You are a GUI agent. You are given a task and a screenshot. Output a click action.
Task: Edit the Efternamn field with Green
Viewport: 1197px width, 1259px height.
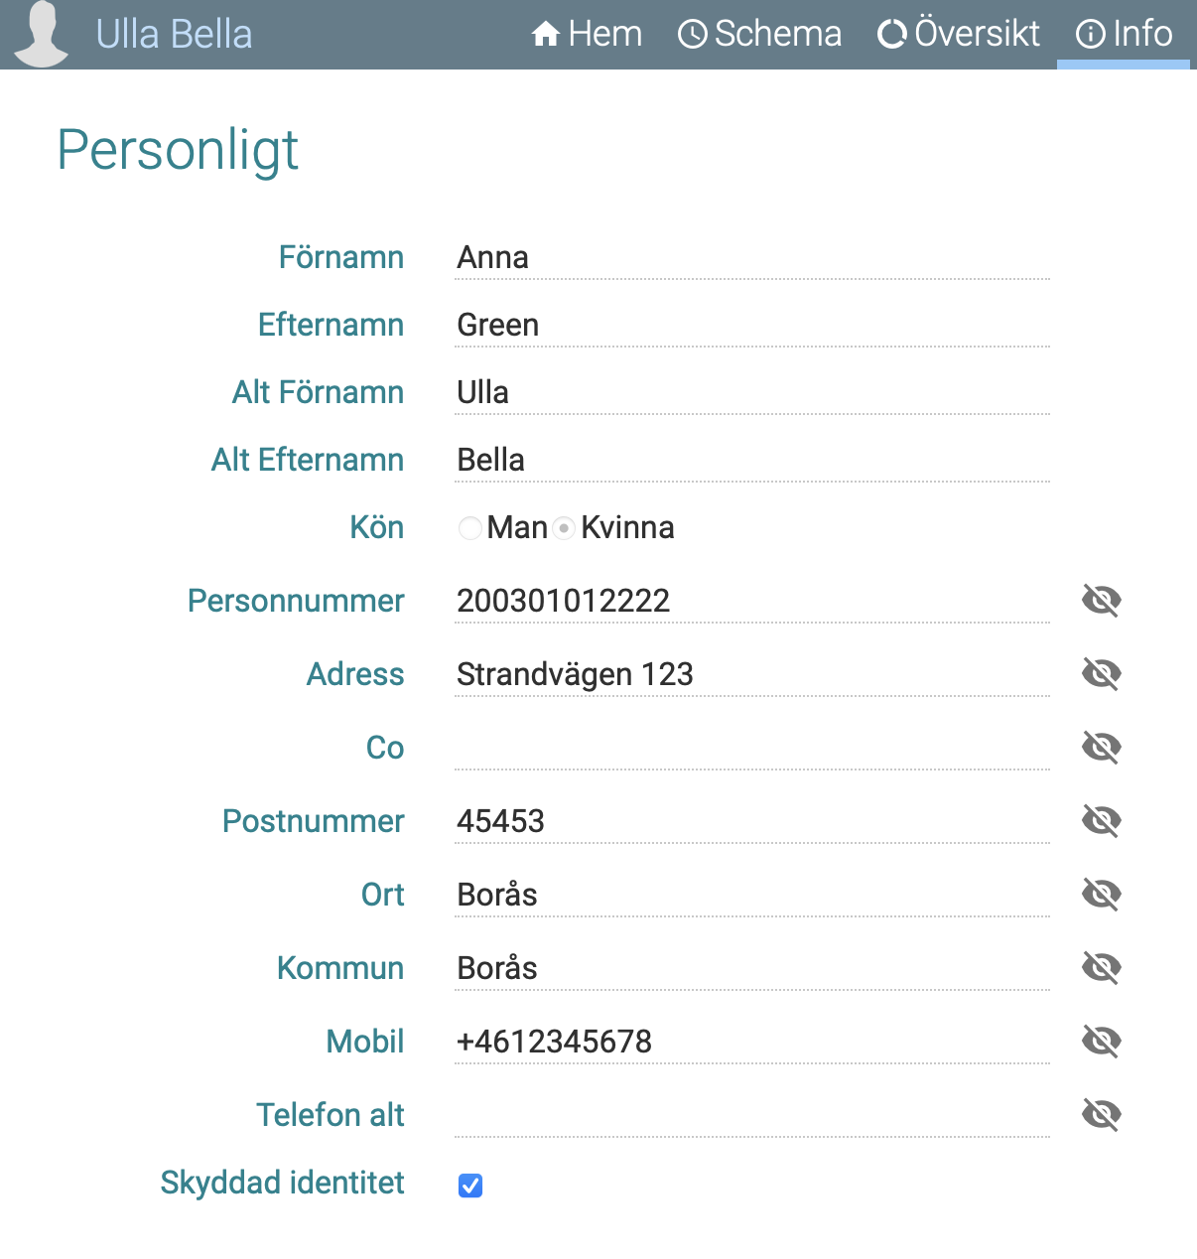click(751, 326)
